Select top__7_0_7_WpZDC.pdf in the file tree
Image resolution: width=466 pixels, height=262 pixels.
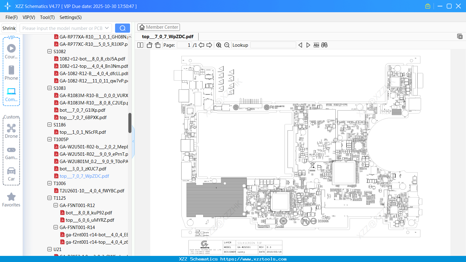coord(84,176)
